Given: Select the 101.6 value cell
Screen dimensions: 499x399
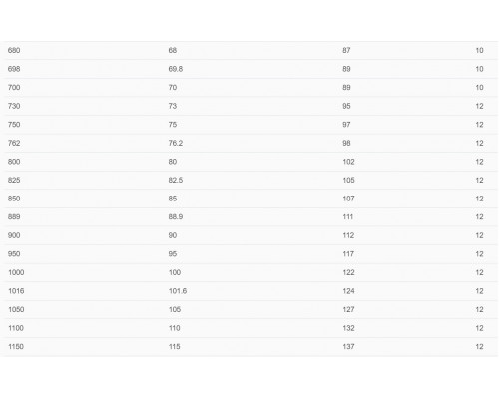Looking at the screenshot, I should click(x=178, y=291).
